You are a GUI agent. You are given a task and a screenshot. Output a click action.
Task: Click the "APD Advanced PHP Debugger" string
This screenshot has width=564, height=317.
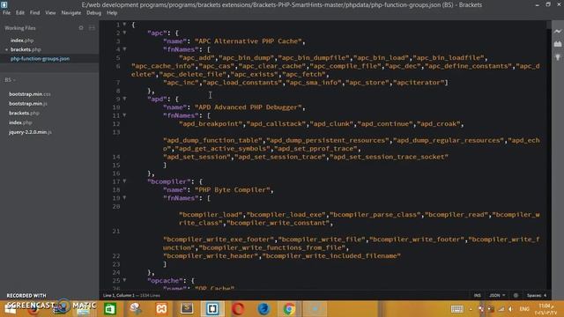(x=249, y=107)
